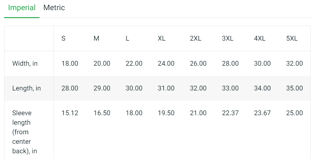
Task: Click the "Width, in" row label
Action: tap(25, 63)
